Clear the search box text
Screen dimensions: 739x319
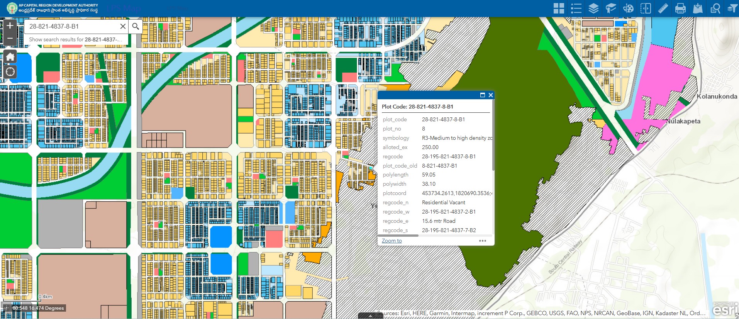123,26
